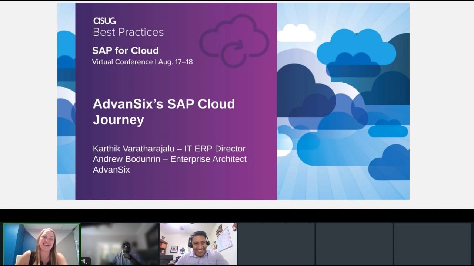Select the dark blurred participant's video tile
This screenshot has height=266, width=474.
[x=120, y=244]
